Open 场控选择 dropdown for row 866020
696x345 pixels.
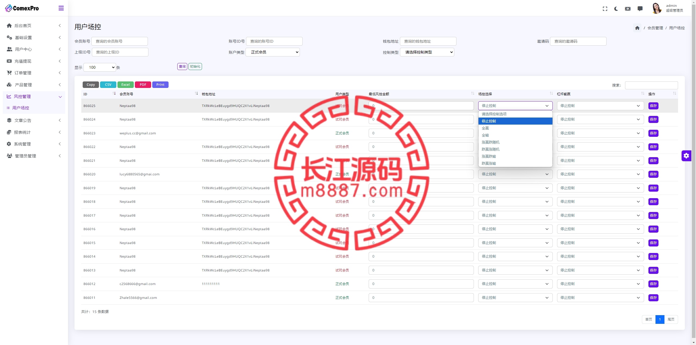coord(515,174)
